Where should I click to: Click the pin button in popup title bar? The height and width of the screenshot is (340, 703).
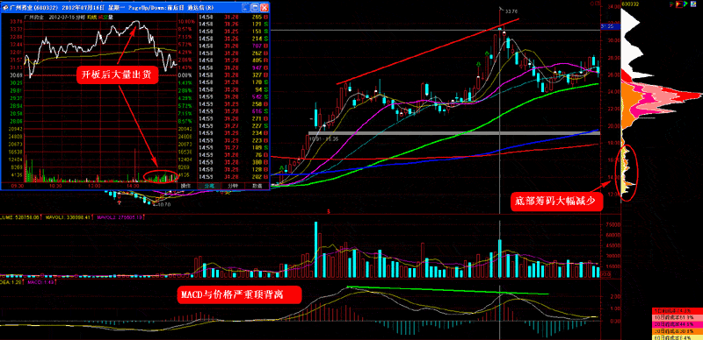246,8
